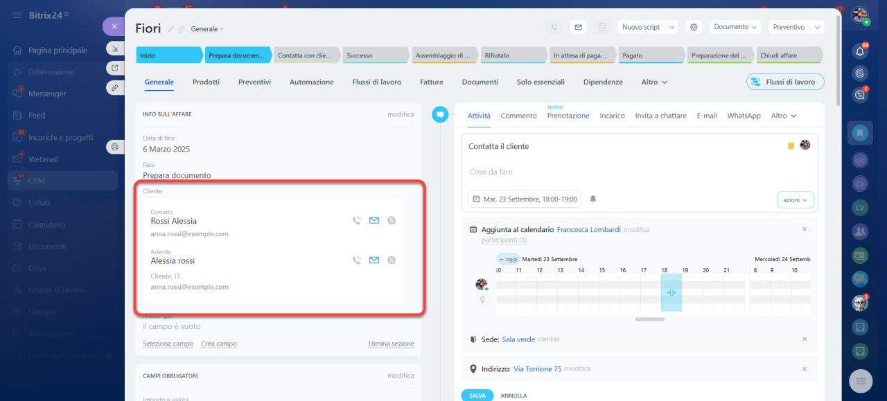Click the bookmark icon in the right sidebar
The image size is (887, 401).
(860, 132)
